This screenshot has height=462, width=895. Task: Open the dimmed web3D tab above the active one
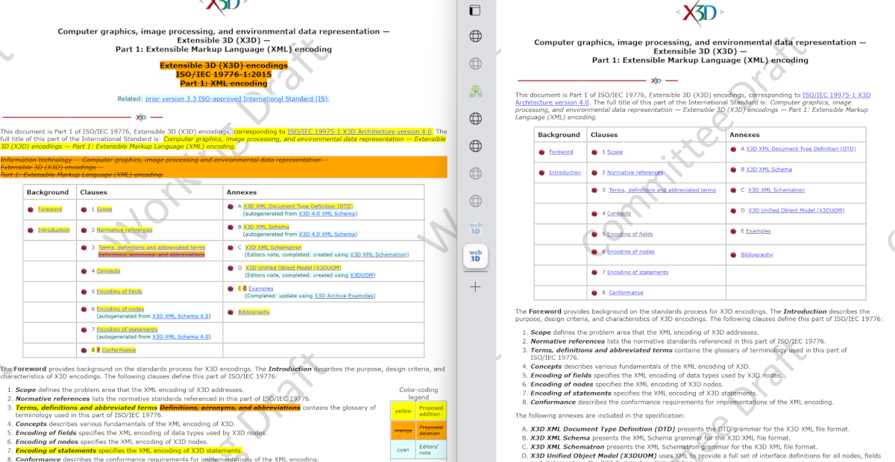tap(475, 228)
